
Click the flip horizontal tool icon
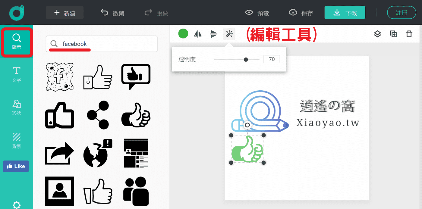pyautogui.click(x=198, y=34)
